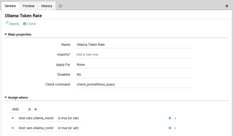The height and width of the screenshot is (136, 234).
Task: Change the 'is true (or set)' operator for ollama_monit
Action: coord(69,118)
